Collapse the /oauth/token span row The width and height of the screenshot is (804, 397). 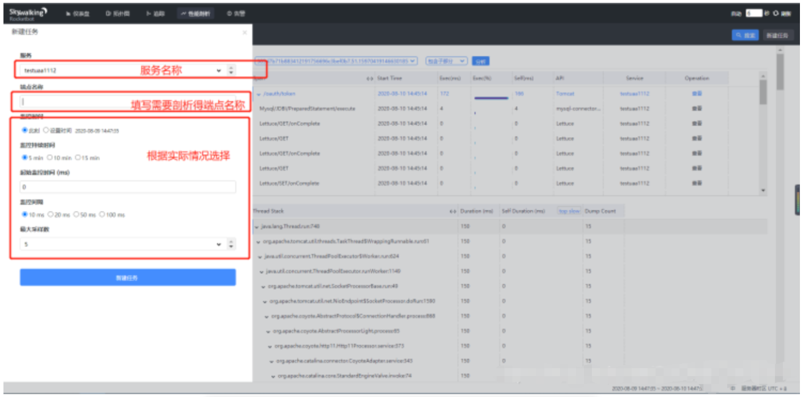259,94
